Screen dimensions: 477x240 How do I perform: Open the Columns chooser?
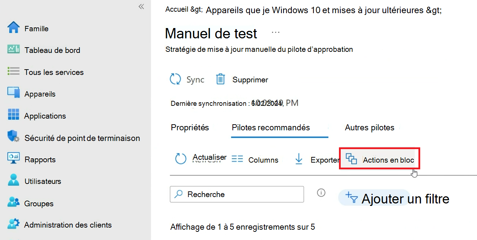click(255, 160)
